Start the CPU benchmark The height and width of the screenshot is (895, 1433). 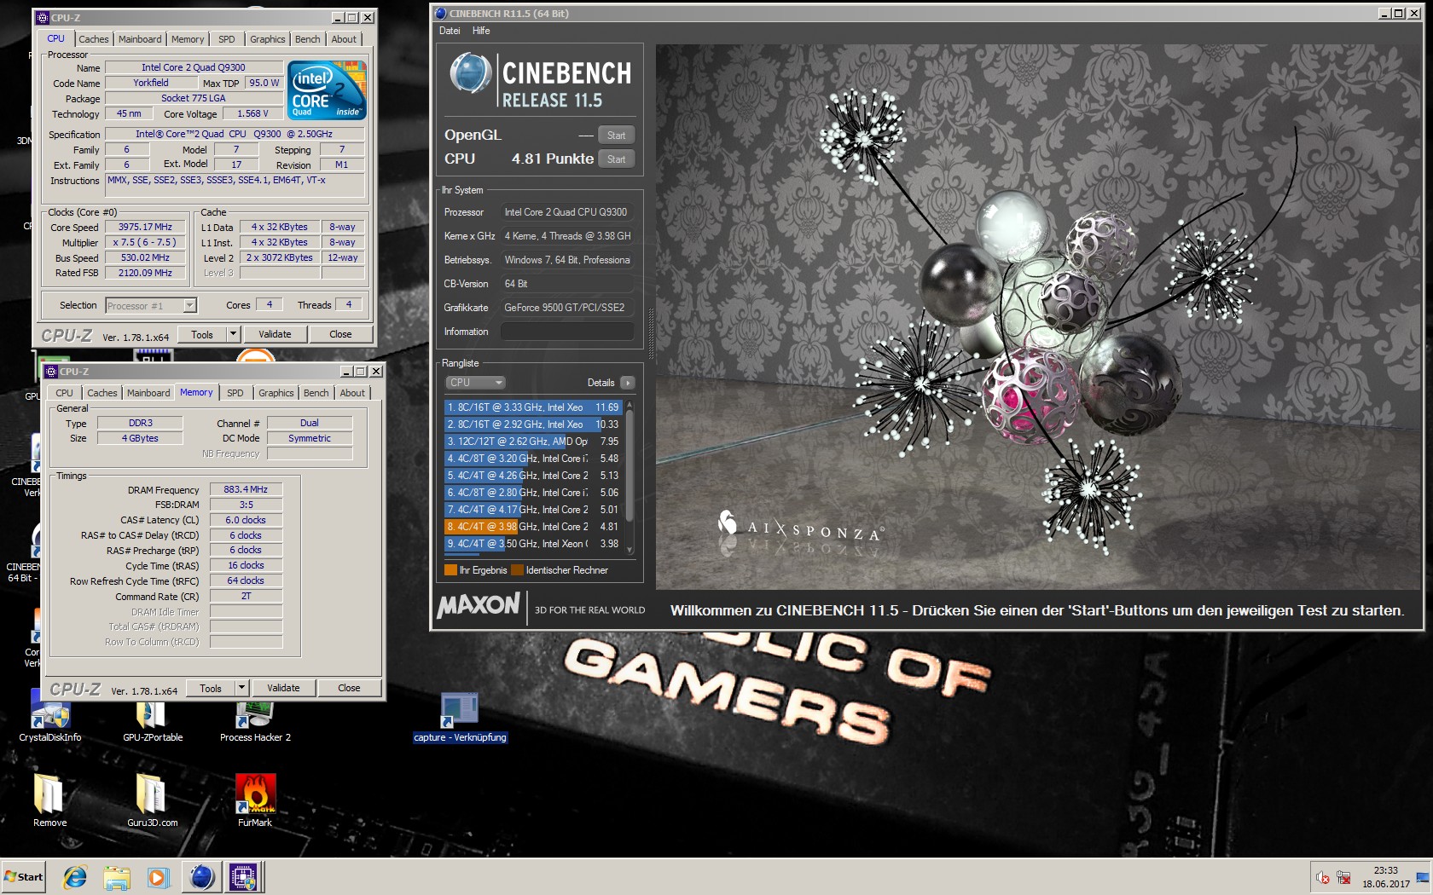click(x=616, y=159)
